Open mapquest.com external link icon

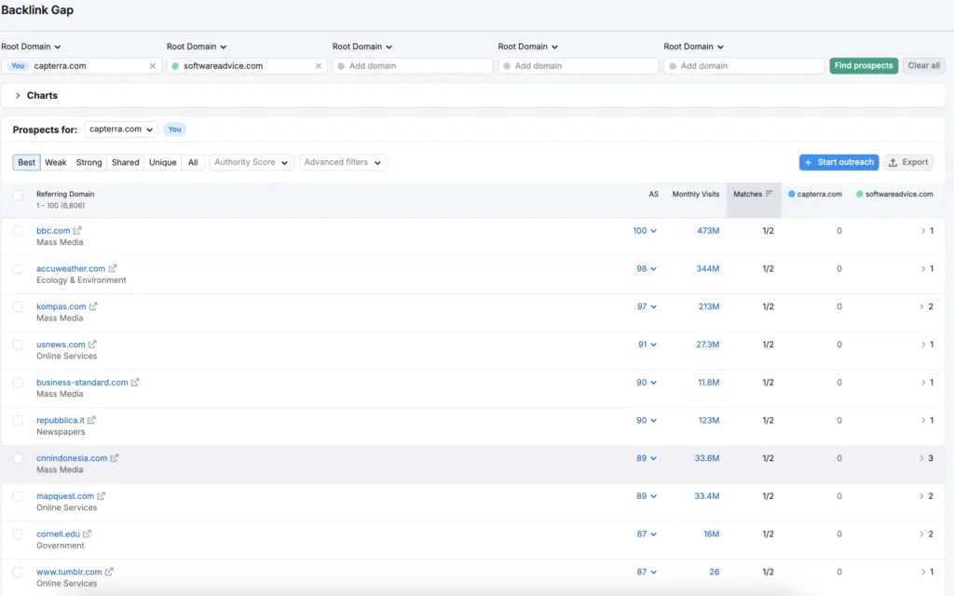(101, 495)
